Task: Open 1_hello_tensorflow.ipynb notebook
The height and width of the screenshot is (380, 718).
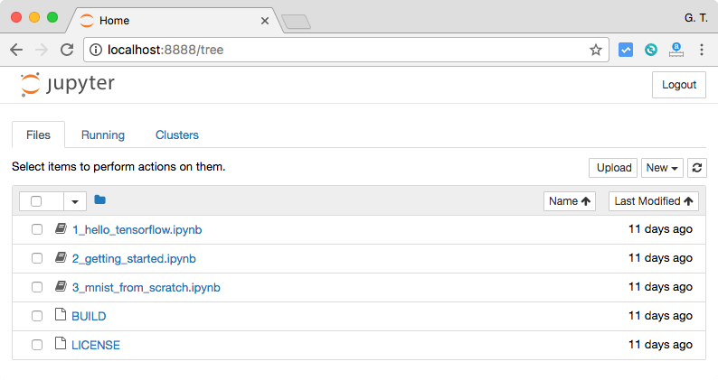Action: point(137,229)
